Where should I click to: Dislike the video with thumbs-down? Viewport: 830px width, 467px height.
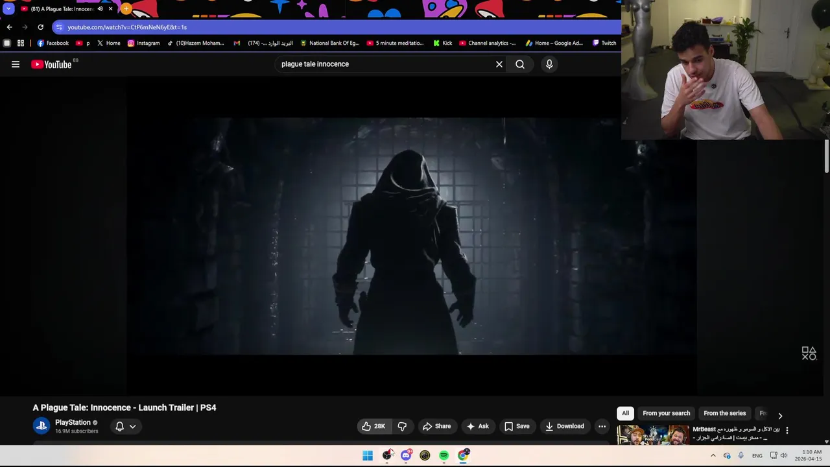tap(402, 426)
